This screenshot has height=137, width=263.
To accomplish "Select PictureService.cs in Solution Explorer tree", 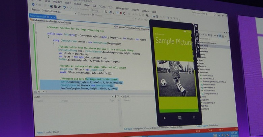I will (208, 90).
